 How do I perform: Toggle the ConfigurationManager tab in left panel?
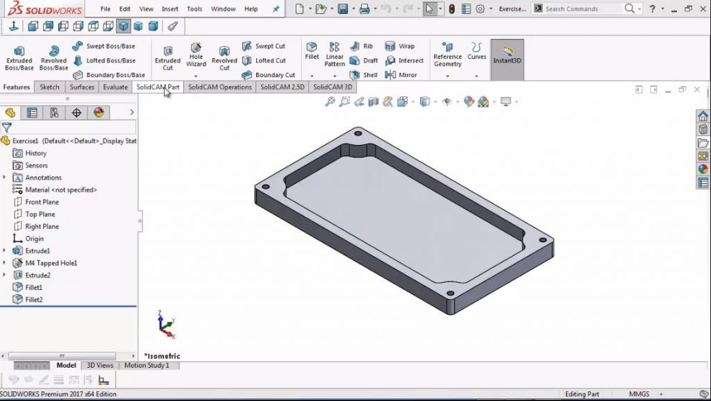54,112
